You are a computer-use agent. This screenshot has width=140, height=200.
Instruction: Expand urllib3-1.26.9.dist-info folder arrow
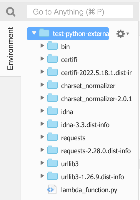[42, 176]
